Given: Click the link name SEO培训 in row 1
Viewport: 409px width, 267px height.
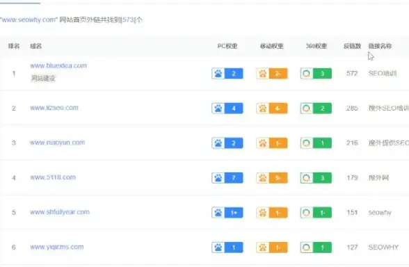Looking at the screenshot, I should click(383, 74).
